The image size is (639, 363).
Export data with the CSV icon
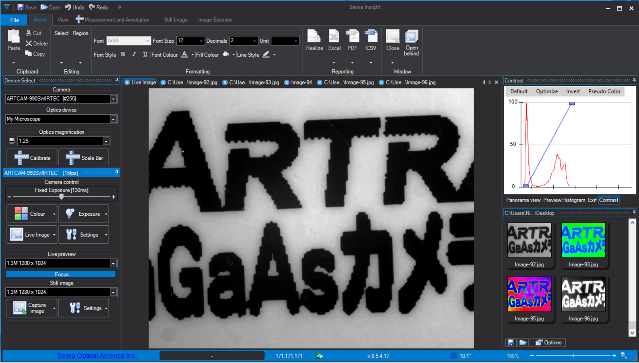tap(370, 36)
